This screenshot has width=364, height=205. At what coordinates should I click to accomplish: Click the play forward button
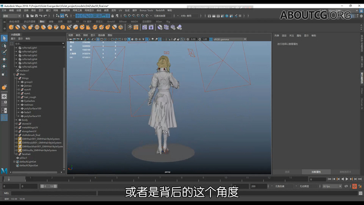pyautogui.click(x=347, y=179)
